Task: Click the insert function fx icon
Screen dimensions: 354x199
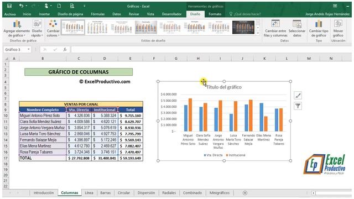Action: click(x=65, y=49)
